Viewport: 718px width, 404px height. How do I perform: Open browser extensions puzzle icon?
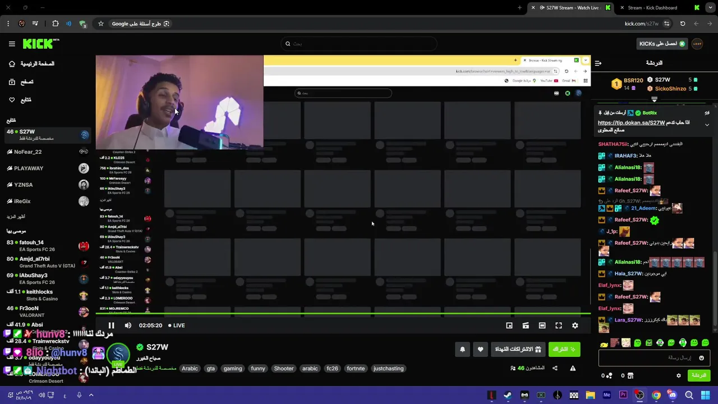[56, 24]
